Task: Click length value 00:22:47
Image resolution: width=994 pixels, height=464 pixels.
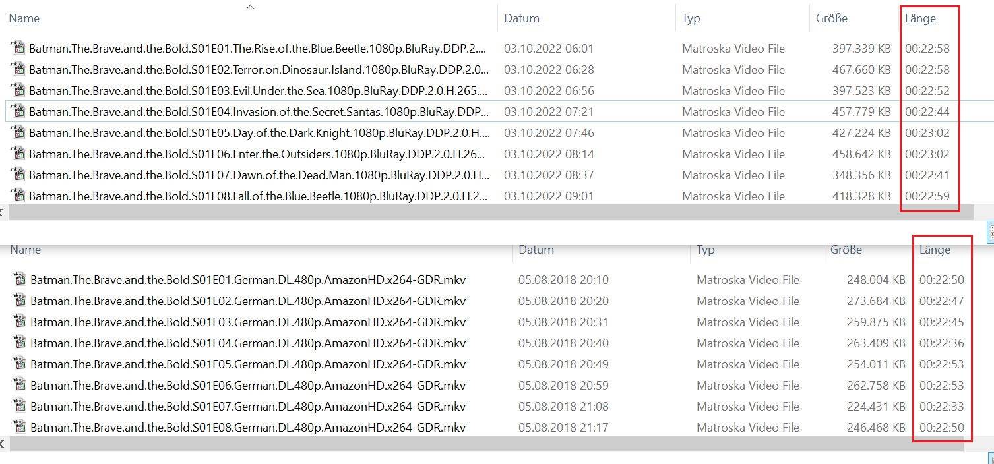Action: tap(942, 301)
